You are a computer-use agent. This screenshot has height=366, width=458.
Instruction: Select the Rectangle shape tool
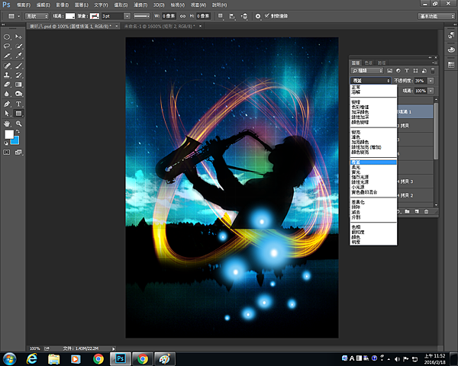point(19,113)
